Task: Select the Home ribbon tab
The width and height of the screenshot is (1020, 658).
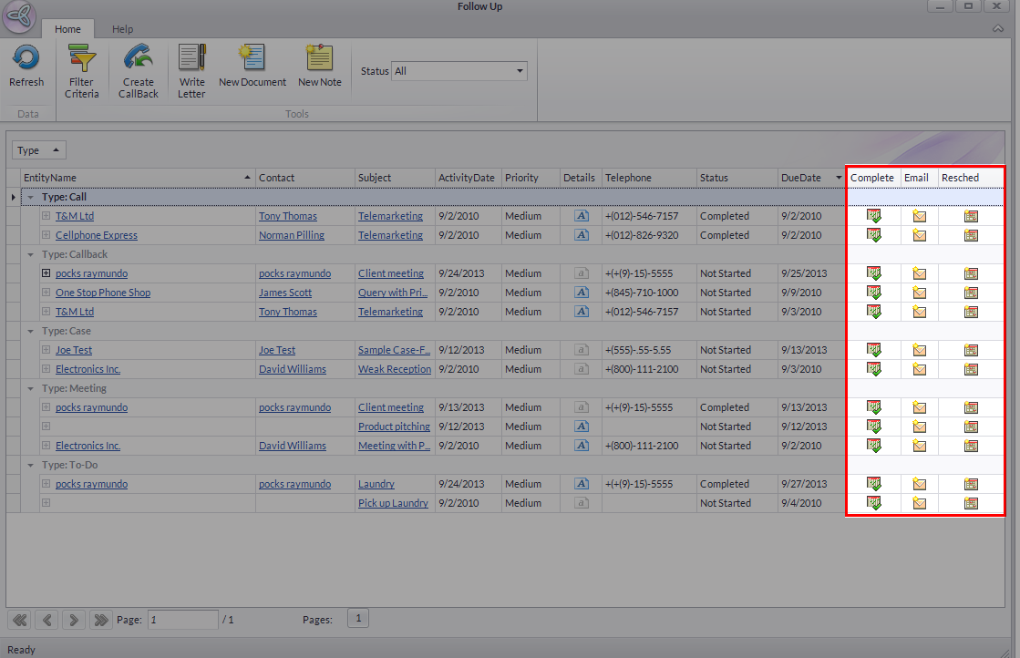Action: (x=67, y=29)
